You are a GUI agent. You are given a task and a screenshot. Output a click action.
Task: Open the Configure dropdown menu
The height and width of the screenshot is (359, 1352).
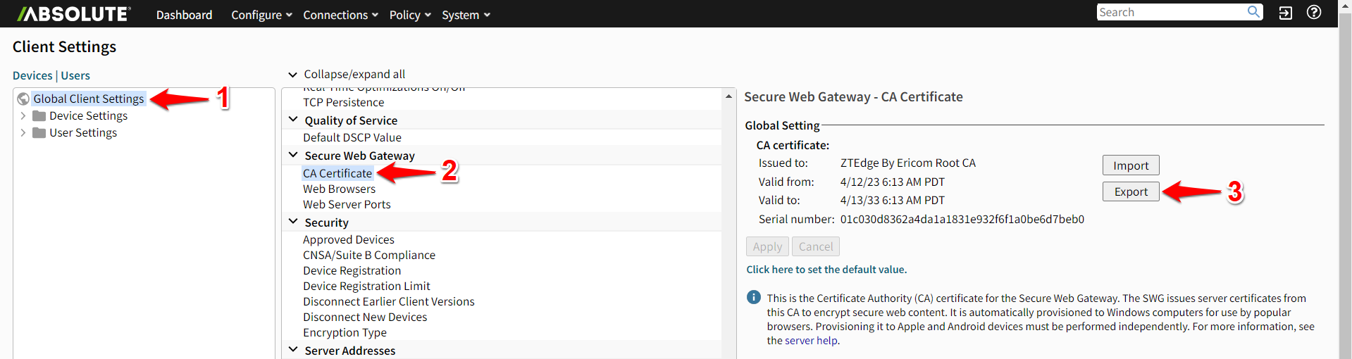click(x=261, y=15)
